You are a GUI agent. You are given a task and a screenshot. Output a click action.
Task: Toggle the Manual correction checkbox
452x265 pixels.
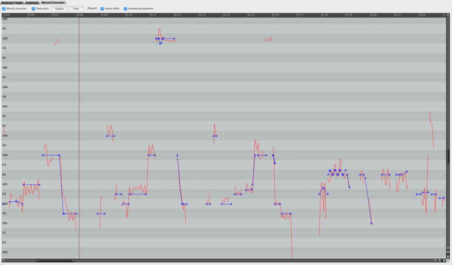pos(4,9)
